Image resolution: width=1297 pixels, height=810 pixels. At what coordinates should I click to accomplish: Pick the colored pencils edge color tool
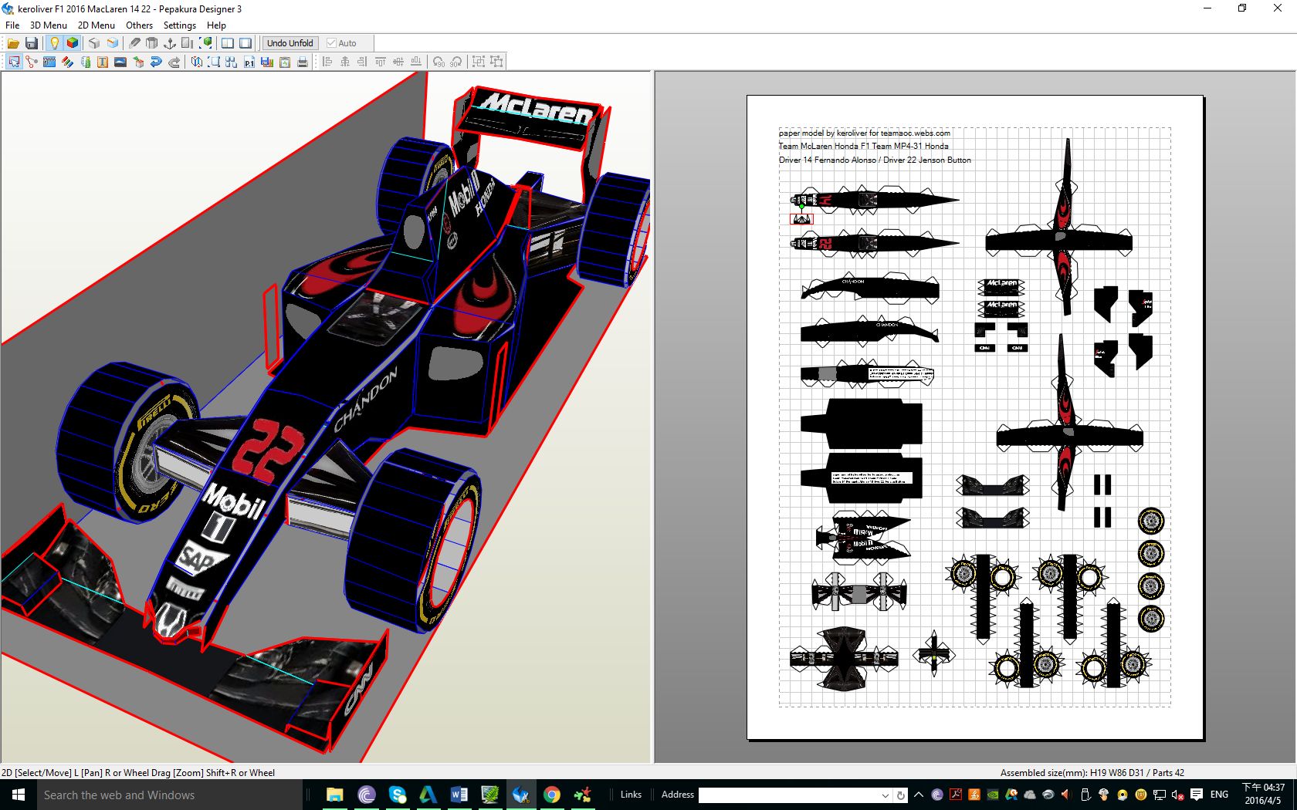point(67,62)
